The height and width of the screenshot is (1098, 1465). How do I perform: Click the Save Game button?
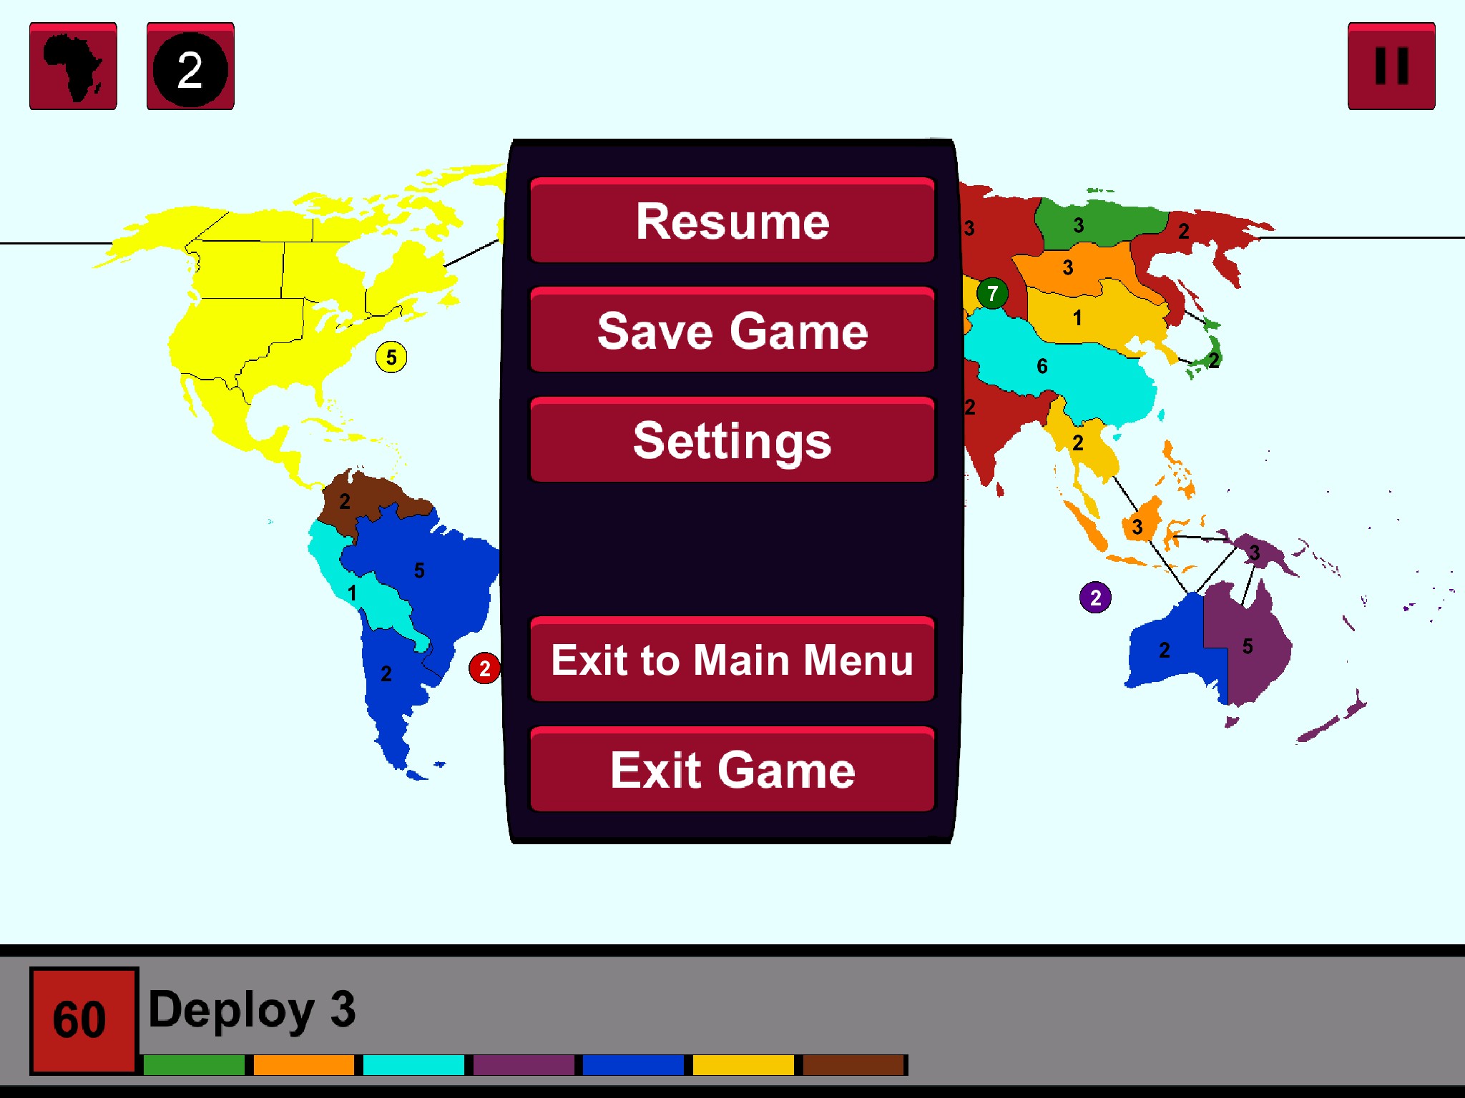click(x=732, y=331)
